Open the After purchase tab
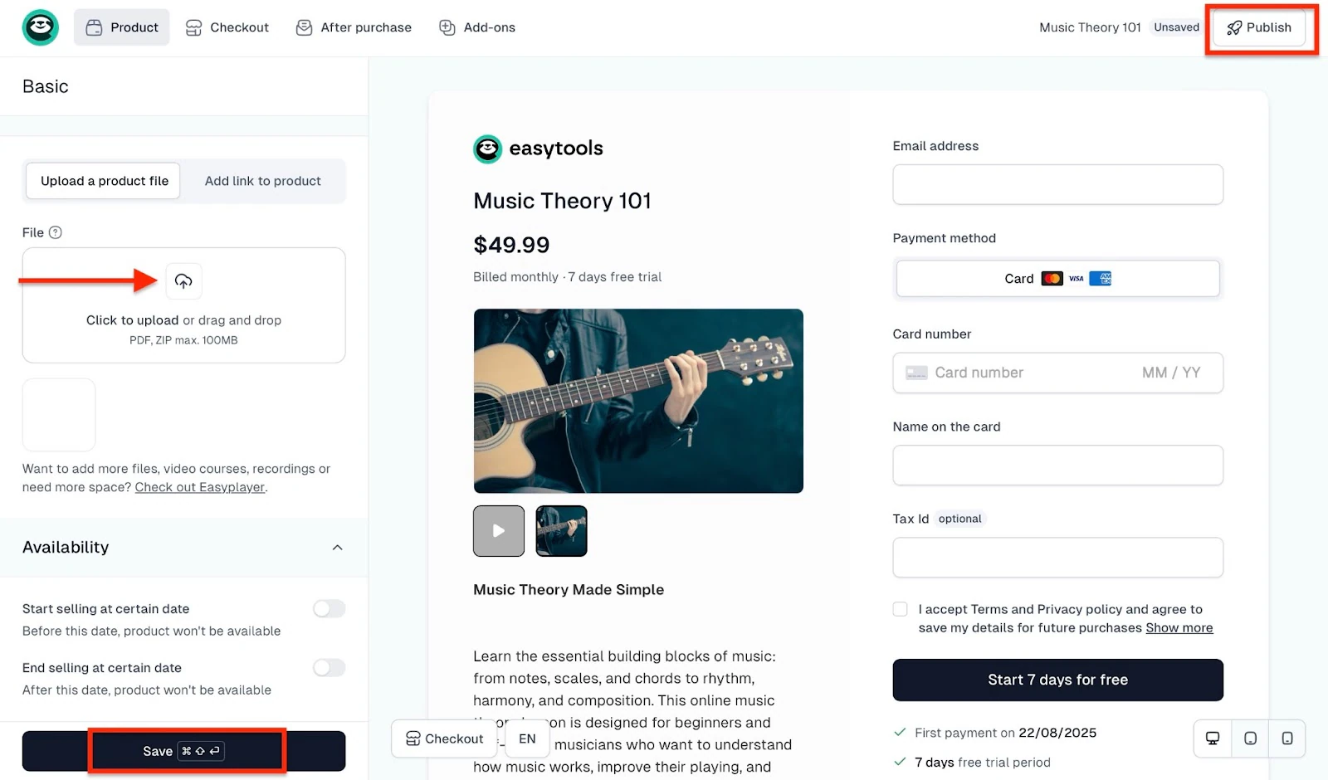This screenshot has width=1328, height=780. [354, 27]
